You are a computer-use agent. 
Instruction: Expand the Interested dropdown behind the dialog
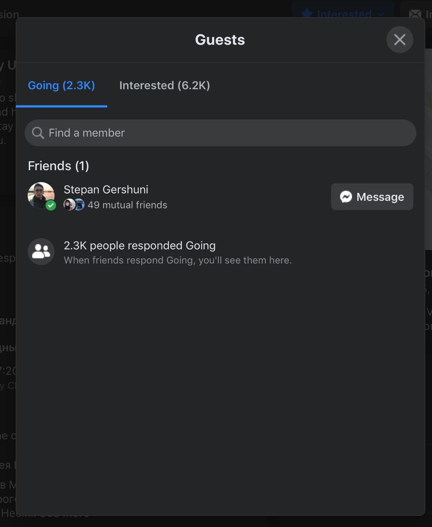[x=381, y=14]
